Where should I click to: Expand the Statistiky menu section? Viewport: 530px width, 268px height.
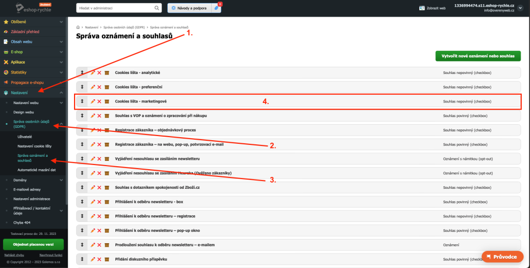tap(61, 72)
